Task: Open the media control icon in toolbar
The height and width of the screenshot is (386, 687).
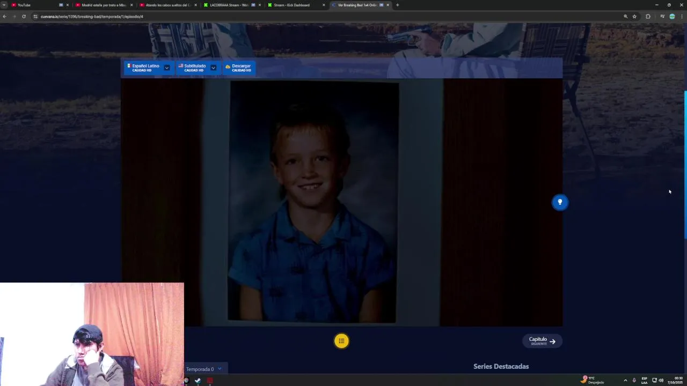Action: pyautogui.click(x=662, y=17)
